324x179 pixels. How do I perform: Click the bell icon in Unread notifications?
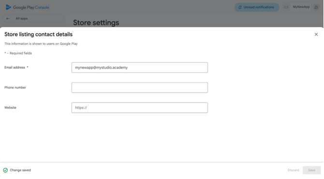tap(240, 7)
